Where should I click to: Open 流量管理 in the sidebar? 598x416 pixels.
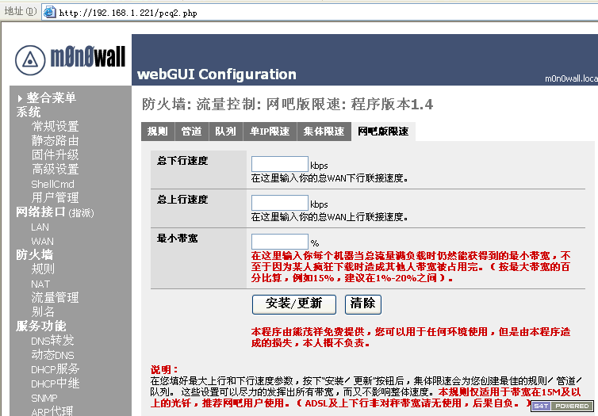coord(56,297)
